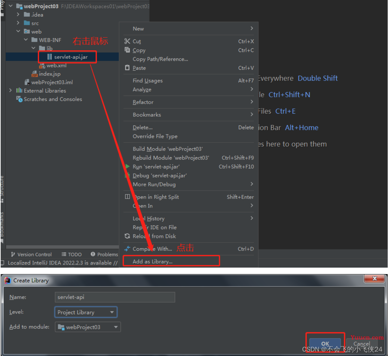Click the Localized IntelliJ IDEA status message

tap(63, 262)
